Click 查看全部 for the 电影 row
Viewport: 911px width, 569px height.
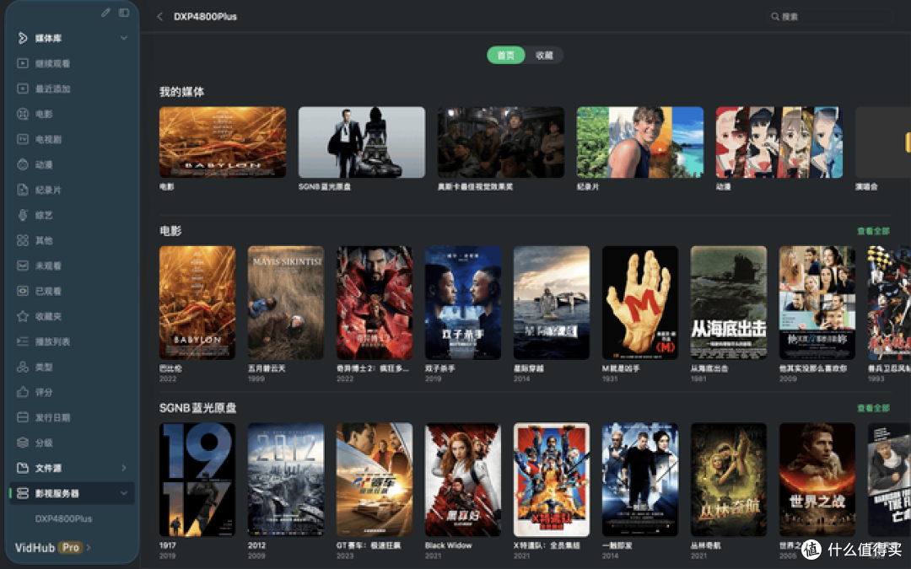[x=873, y=231]
